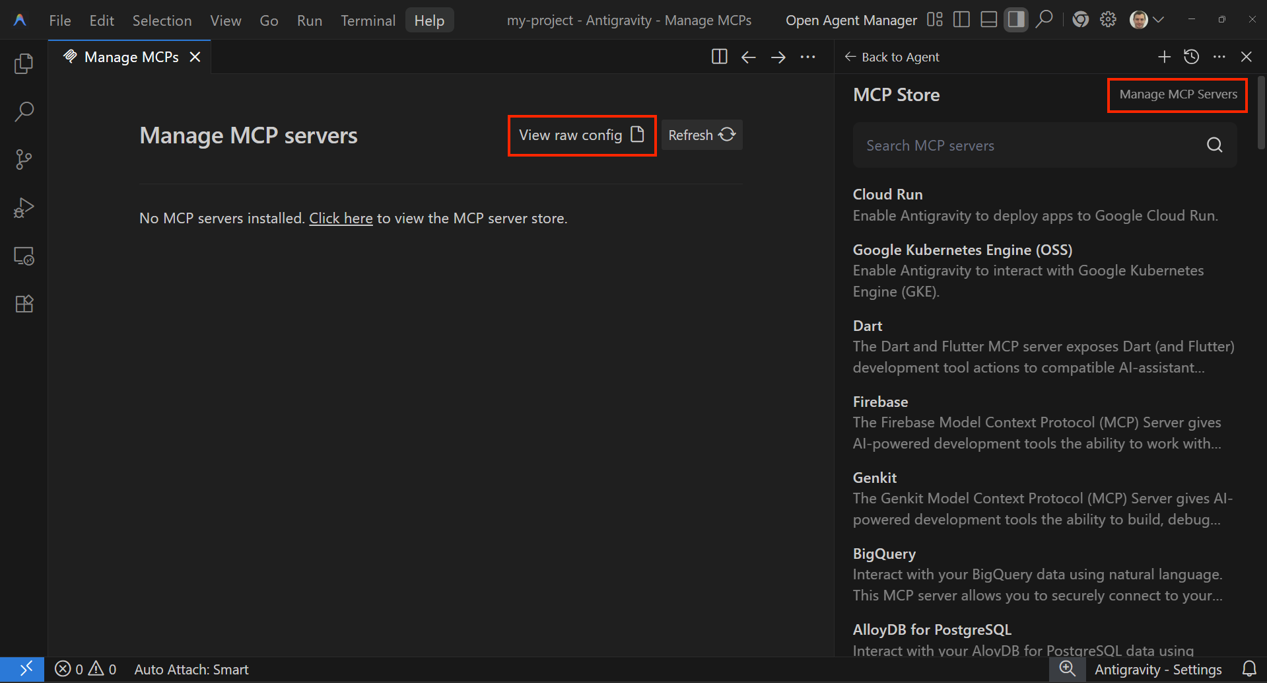Viewport: 1267px width, 683px height.
Task: Select the Manage MCPs tab
Action: click(131, 57)
